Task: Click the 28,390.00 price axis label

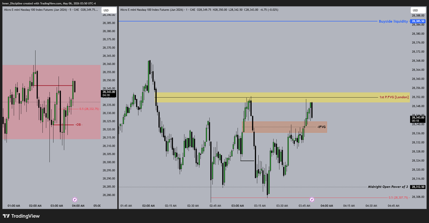Action: coord(109,15)
